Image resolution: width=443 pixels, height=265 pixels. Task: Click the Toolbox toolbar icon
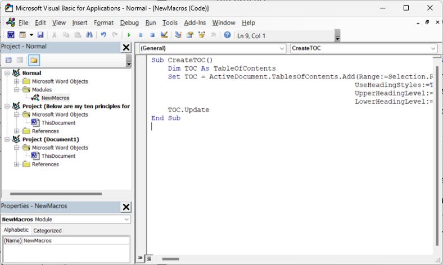pos(213,35)
